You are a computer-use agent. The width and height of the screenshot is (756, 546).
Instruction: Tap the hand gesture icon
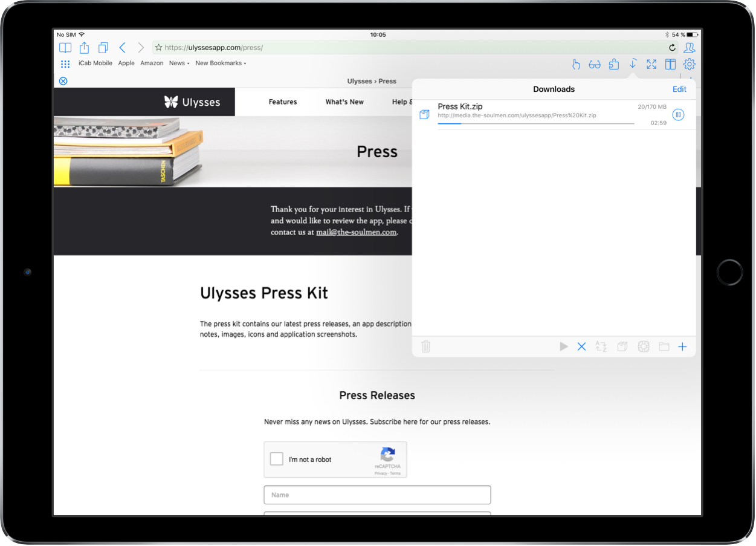(576, 64)
